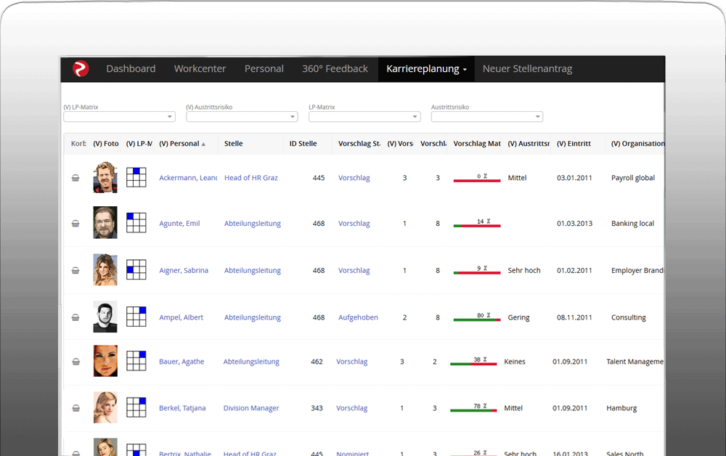Open the Workcenter menu item
726x456 pixels.
tap(200, 69)
